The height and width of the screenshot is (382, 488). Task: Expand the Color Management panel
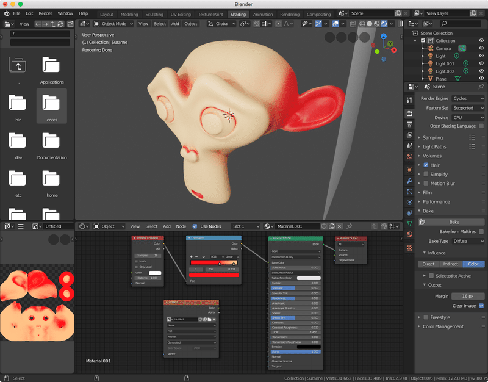tap(443, 326)
